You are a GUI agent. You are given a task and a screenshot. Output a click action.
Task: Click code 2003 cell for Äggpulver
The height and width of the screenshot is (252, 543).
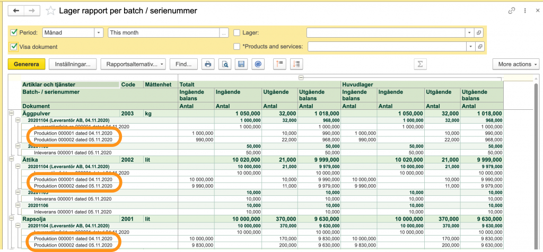(132, 114)
